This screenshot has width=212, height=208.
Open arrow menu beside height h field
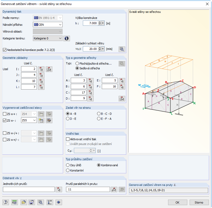(103, 23)
